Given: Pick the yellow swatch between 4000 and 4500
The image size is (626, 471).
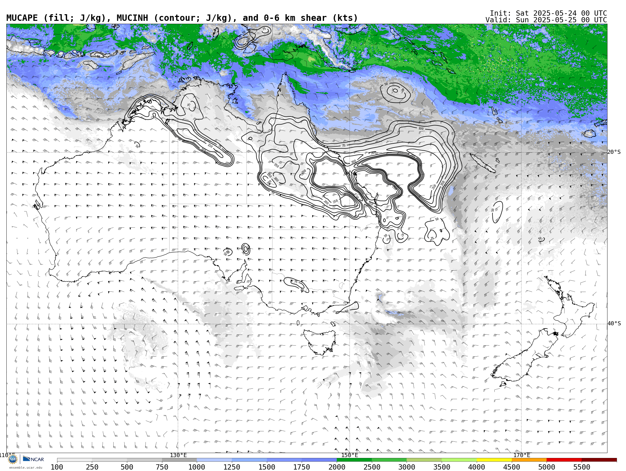Looking at the screenshot, I should 494,460.
